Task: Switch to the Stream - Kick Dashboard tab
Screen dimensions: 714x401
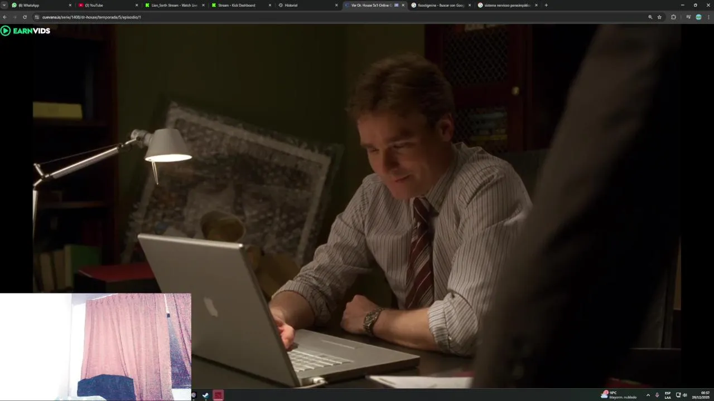Action: (x=241, y=5)
